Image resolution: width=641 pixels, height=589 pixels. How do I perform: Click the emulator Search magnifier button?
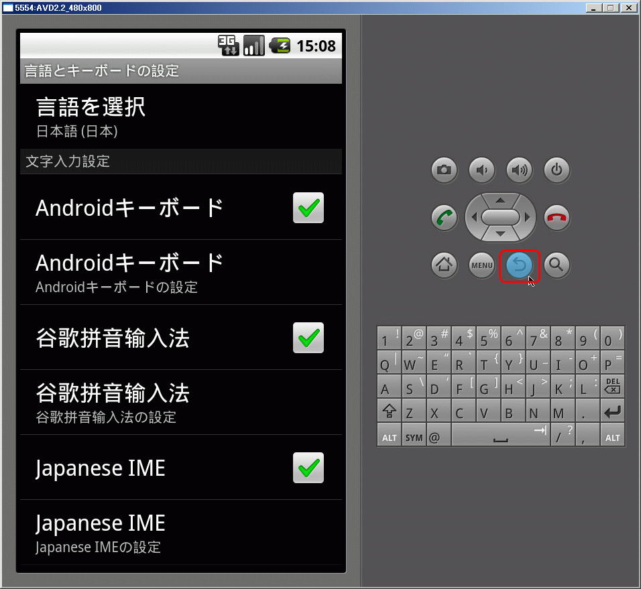pyautogui.click(x=557, y=265)
